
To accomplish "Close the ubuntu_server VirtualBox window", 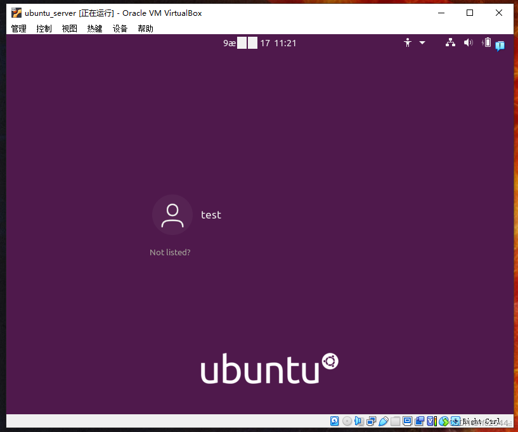I will pos(499,13).
